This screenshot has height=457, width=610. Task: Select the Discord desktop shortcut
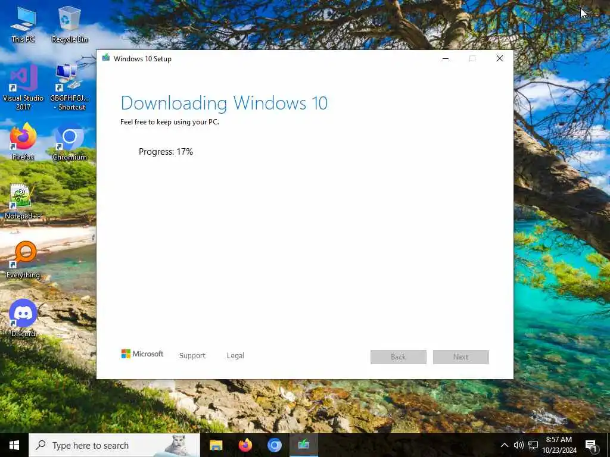click(23, 318)
